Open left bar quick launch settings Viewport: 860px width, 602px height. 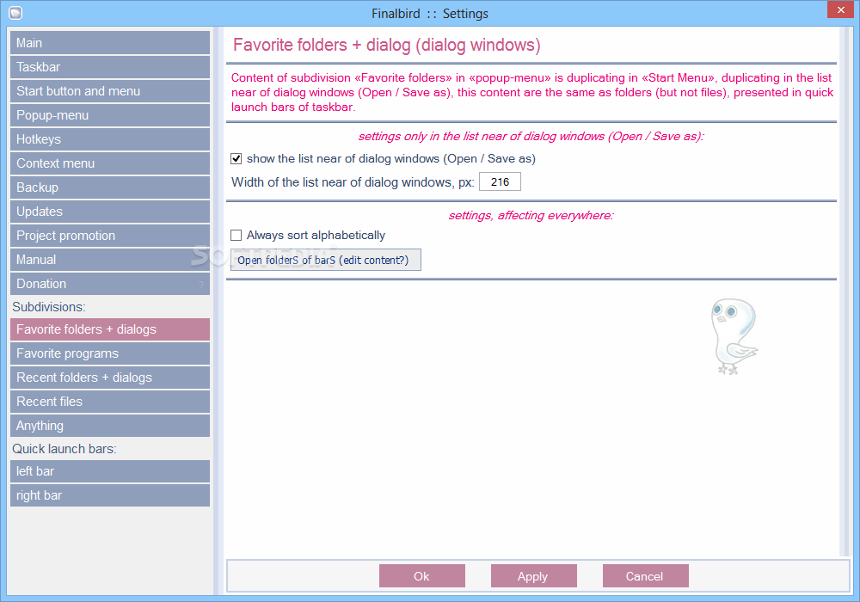pos(110,471)
